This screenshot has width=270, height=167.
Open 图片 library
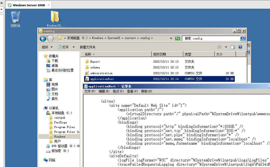coord(55,89)
